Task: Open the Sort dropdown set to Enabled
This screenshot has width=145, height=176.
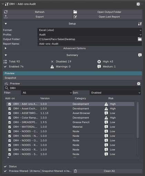Action: (x=115, y=93)
